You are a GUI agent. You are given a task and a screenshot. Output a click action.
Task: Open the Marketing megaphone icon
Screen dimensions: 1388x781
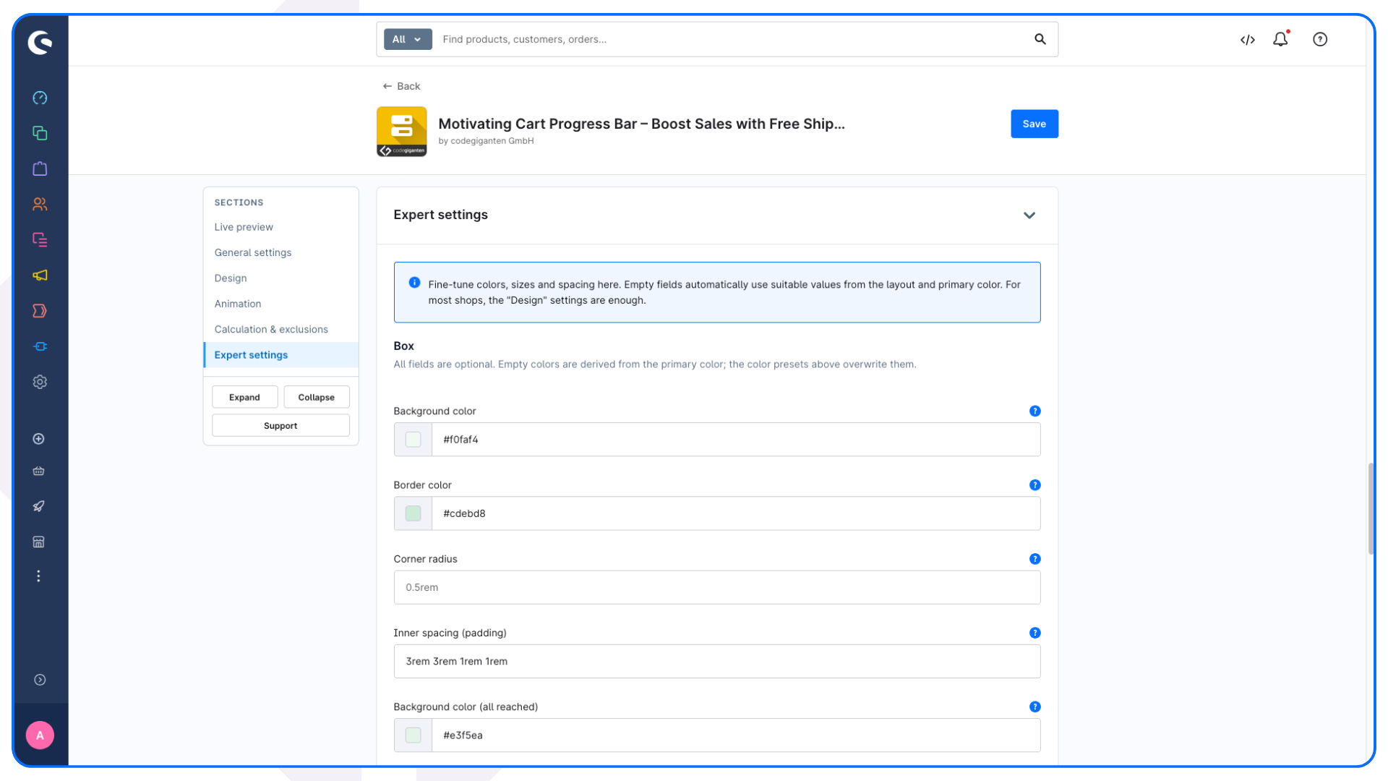40,276
